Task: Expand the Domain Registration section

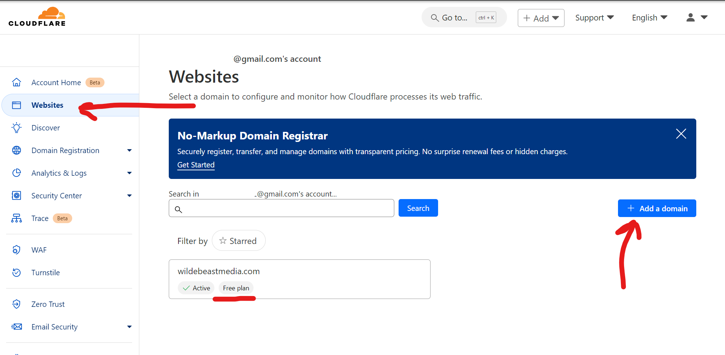Action: pos(129,150)
